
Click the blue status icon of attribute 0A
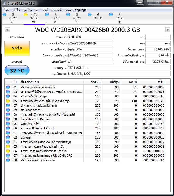coord(8,114)
